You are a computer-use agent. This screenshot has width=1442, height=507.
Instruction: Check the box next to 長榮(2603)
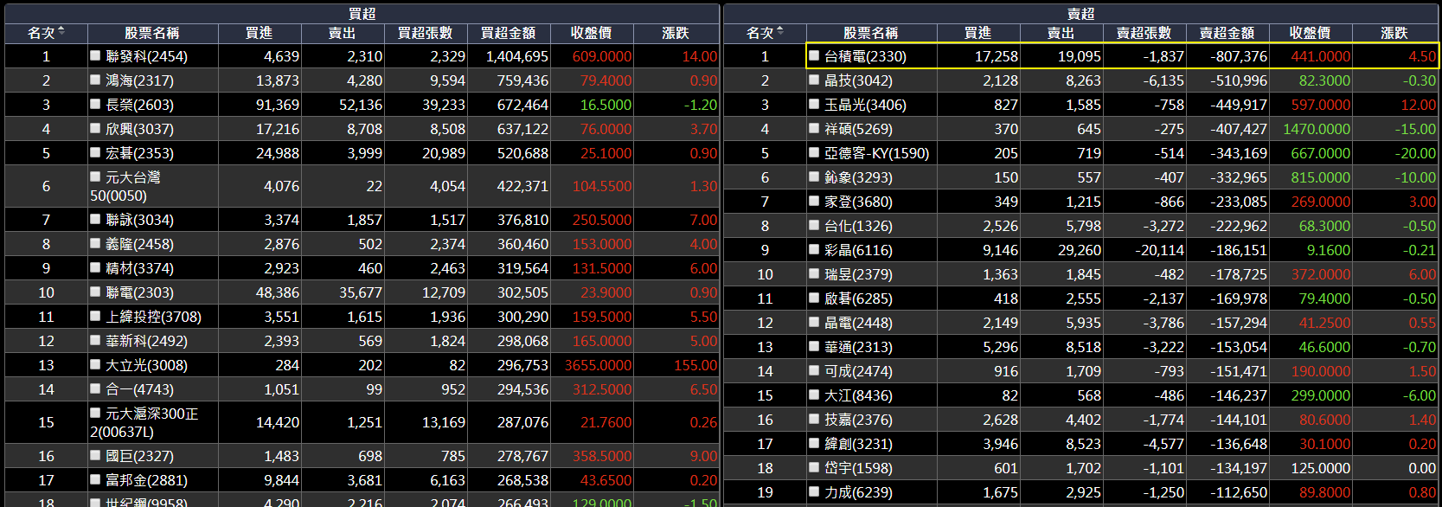[95, 104]
